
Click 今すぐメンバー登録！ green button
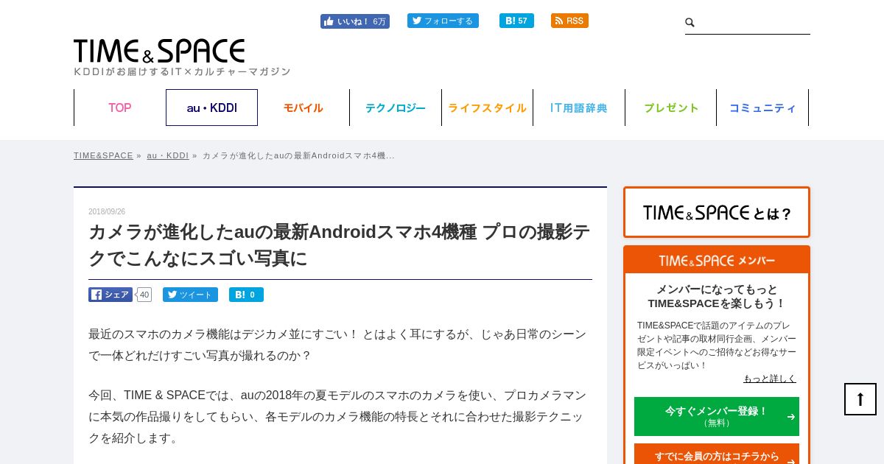(x=717, y=416)
